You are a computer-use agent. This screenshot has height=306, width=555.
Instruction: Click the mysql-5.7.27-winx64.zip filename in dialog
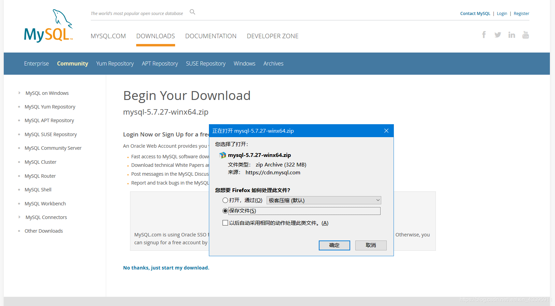coord(259,155)
